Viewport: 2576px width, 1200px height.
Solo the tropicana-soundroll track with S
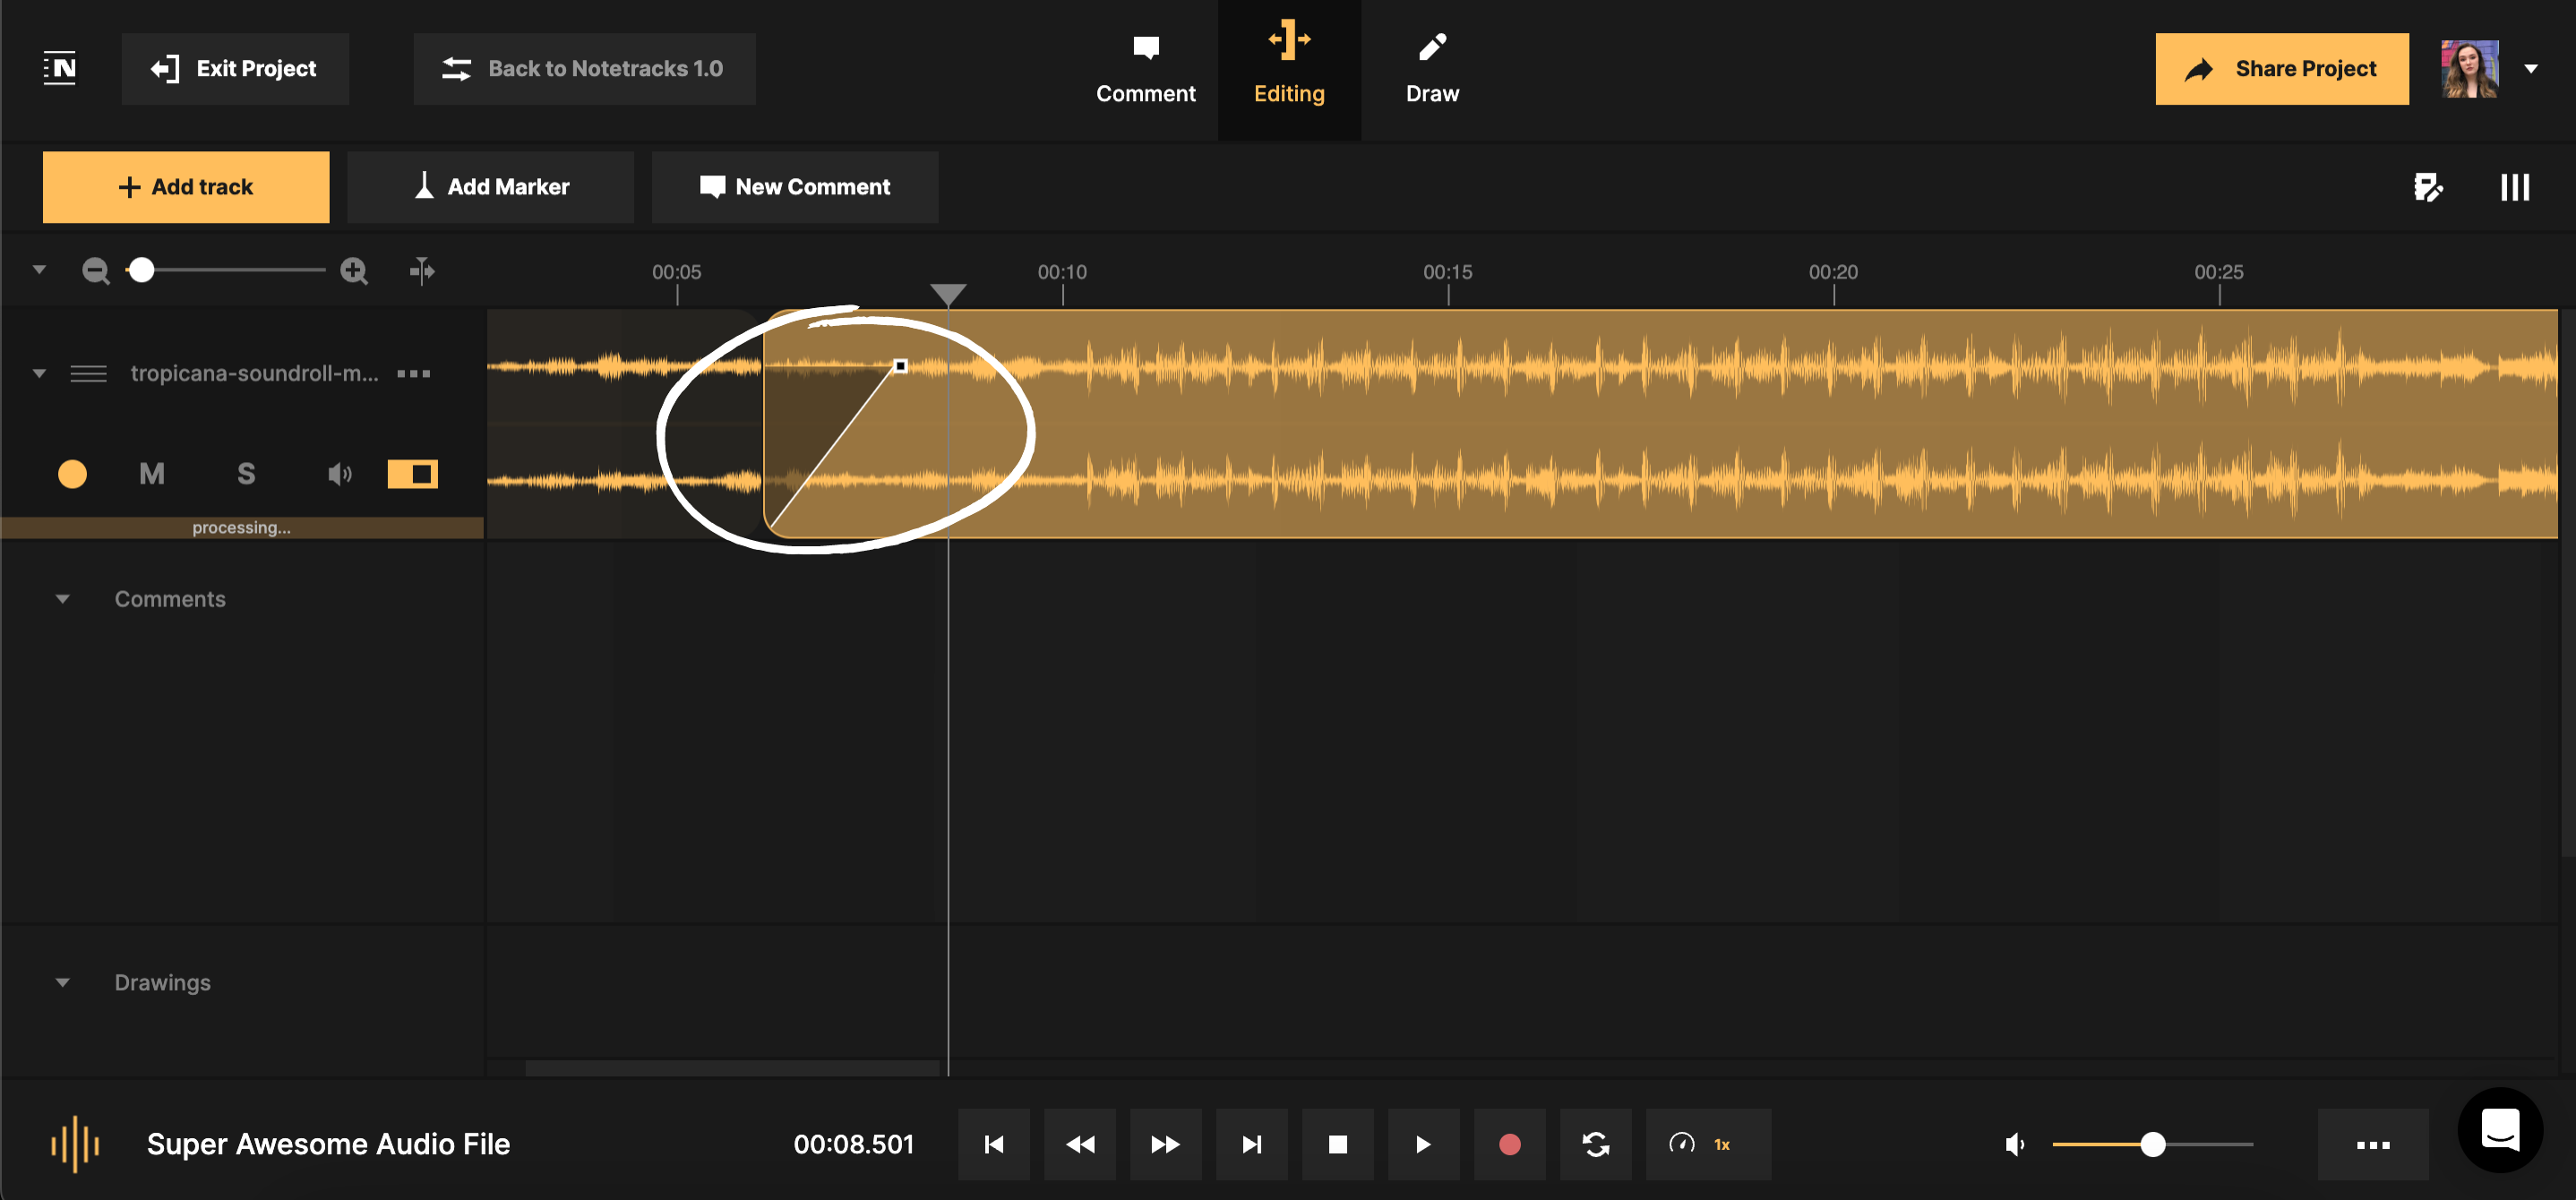point(245,473)
